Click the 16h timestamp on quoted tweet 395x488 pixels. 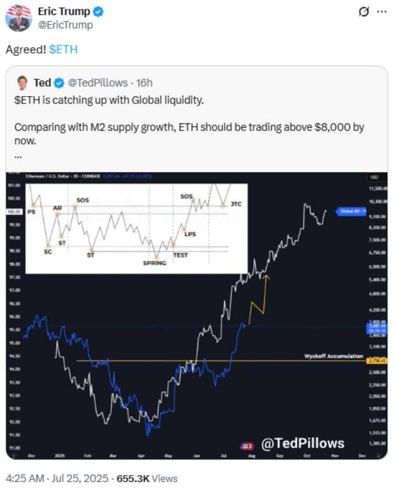tap(144, 83)
